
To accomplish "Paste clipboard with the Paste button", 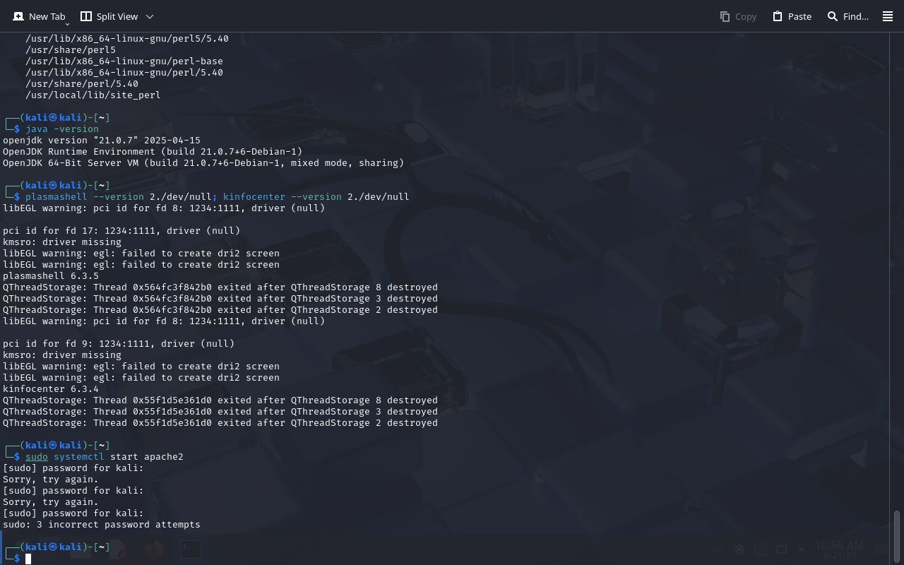I will 792,16.
